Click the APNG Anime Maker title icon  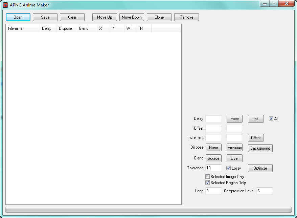click(x=5, y=5)
